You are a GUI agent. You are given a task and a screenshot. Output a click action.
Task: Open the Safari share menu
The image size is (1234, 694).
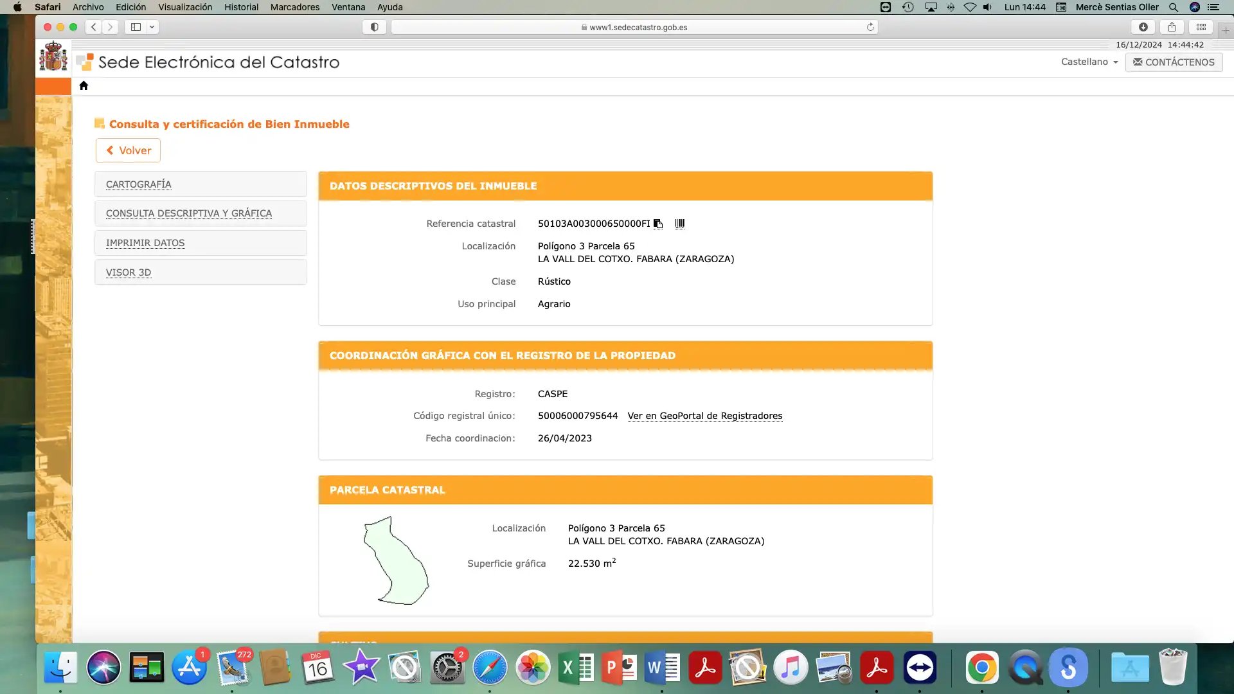1172,27
